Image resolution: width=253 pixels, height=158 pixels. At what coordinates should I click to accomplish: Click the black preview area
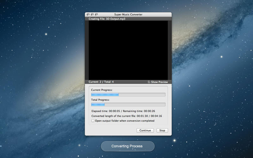click(x=128, y=50)
